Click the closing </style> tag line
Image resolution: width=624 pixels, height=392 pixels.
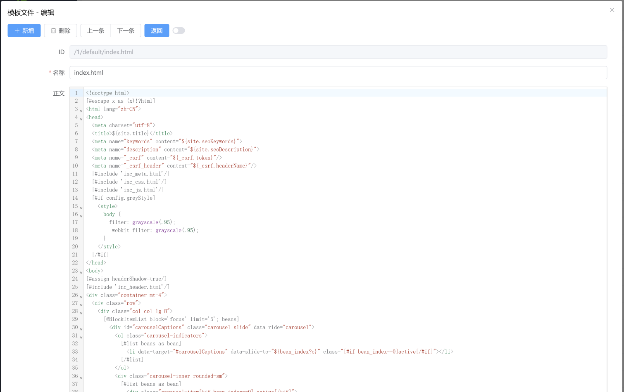pyautogui.click(x=109, y=246)
